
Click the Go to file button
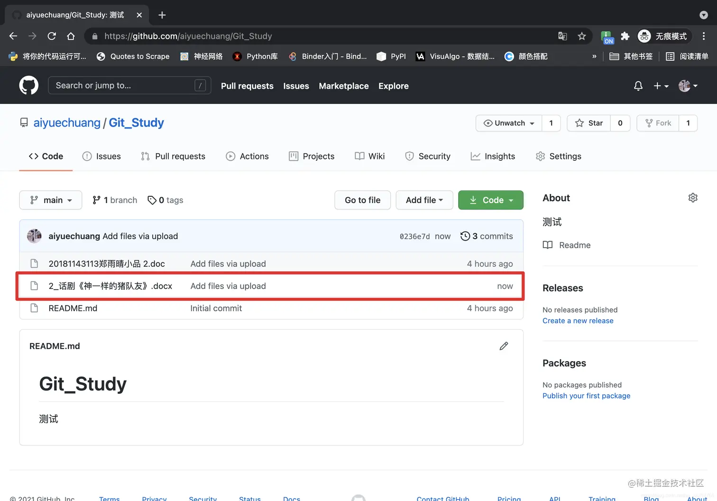363,200
